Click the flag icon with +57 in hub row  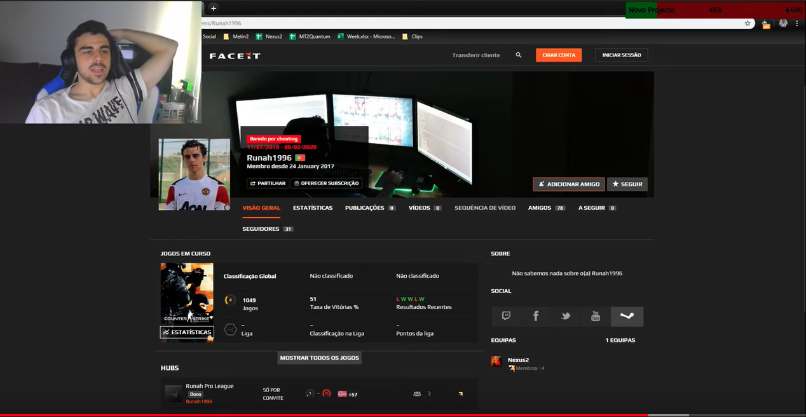[342, 393]
